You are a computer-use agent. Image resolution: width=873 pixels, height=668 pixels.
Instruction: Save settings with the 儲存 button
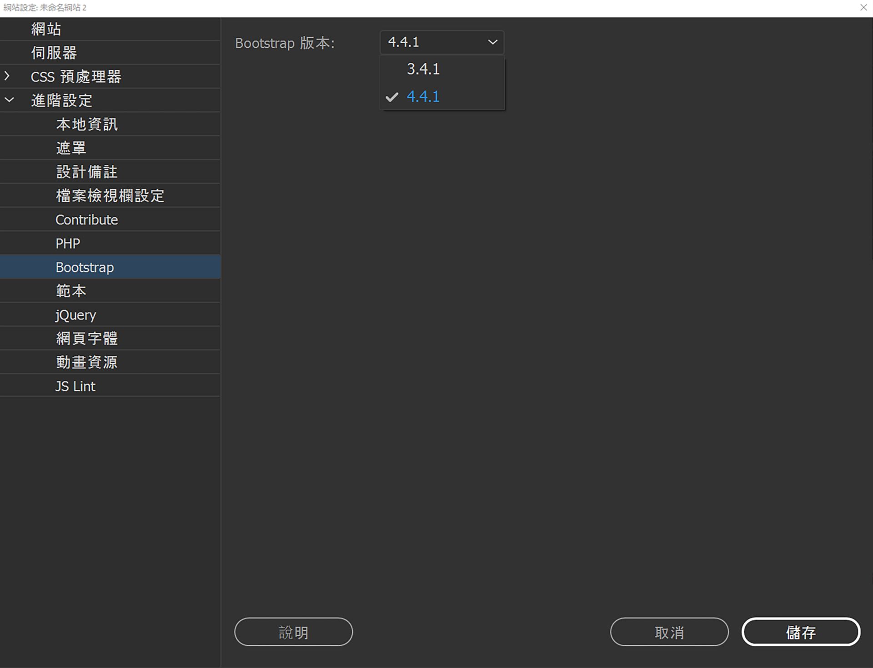coord(801,632)
